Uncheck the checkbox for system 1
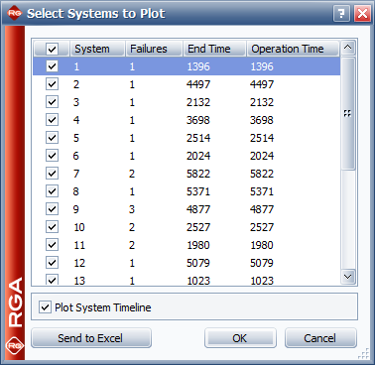375x365 pixels. tap(52, 66)
